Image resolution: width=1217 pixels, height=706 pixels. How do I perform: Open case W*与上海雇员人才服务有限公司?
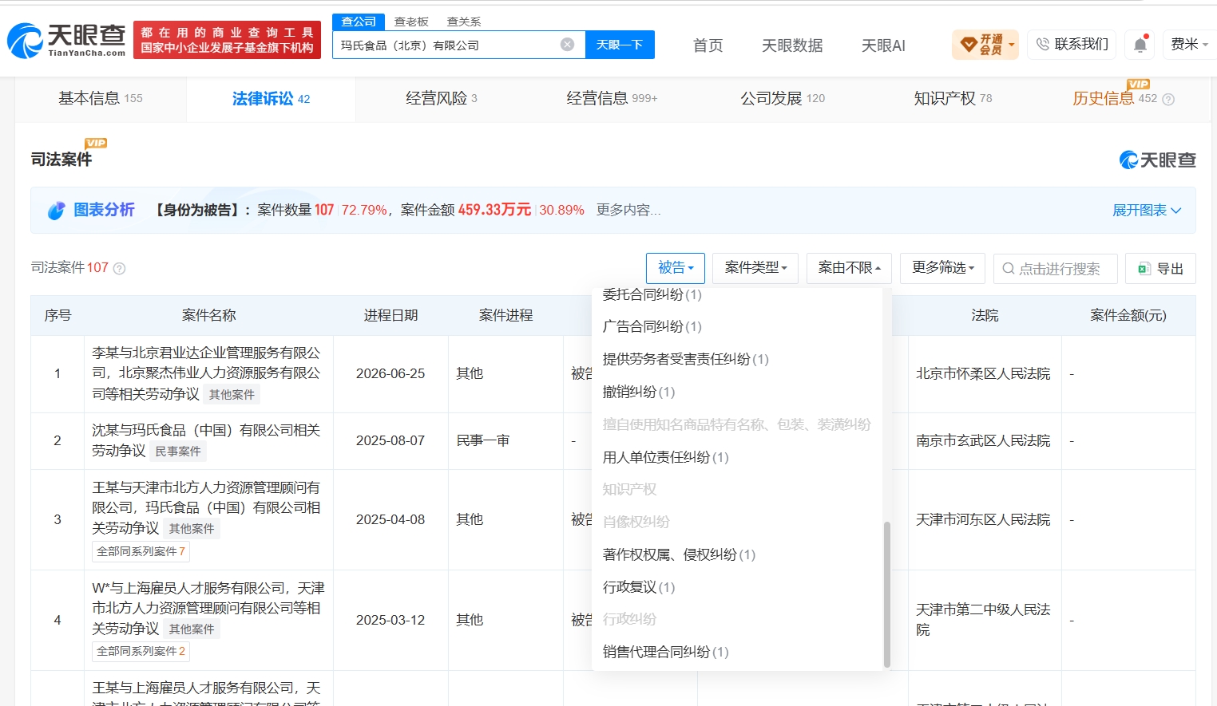208,608
